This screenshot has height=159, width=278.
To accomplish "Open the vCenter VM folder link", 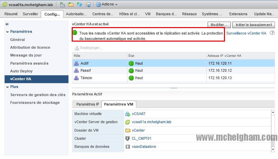I will tap(138, 130).
